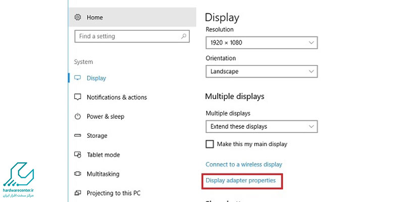Click the Power & sleep icon
This screenshot has height=202, width=404.
click(x=78, y=117)
